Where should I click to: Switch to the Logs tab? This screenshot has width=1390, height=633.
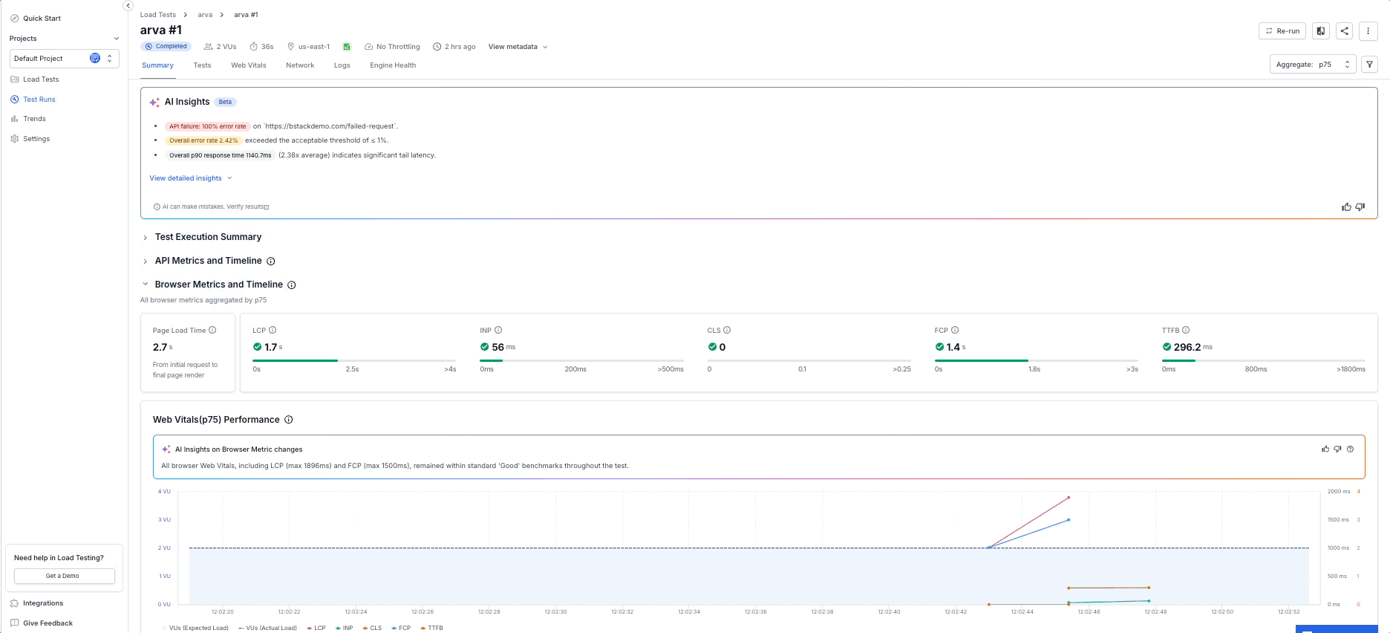coord(342,65)
